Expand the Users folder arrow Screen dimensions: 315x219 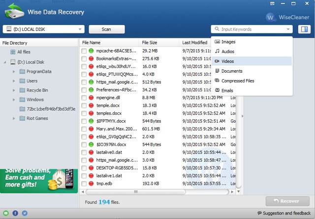pyautogui.click(x=14, y=81)
